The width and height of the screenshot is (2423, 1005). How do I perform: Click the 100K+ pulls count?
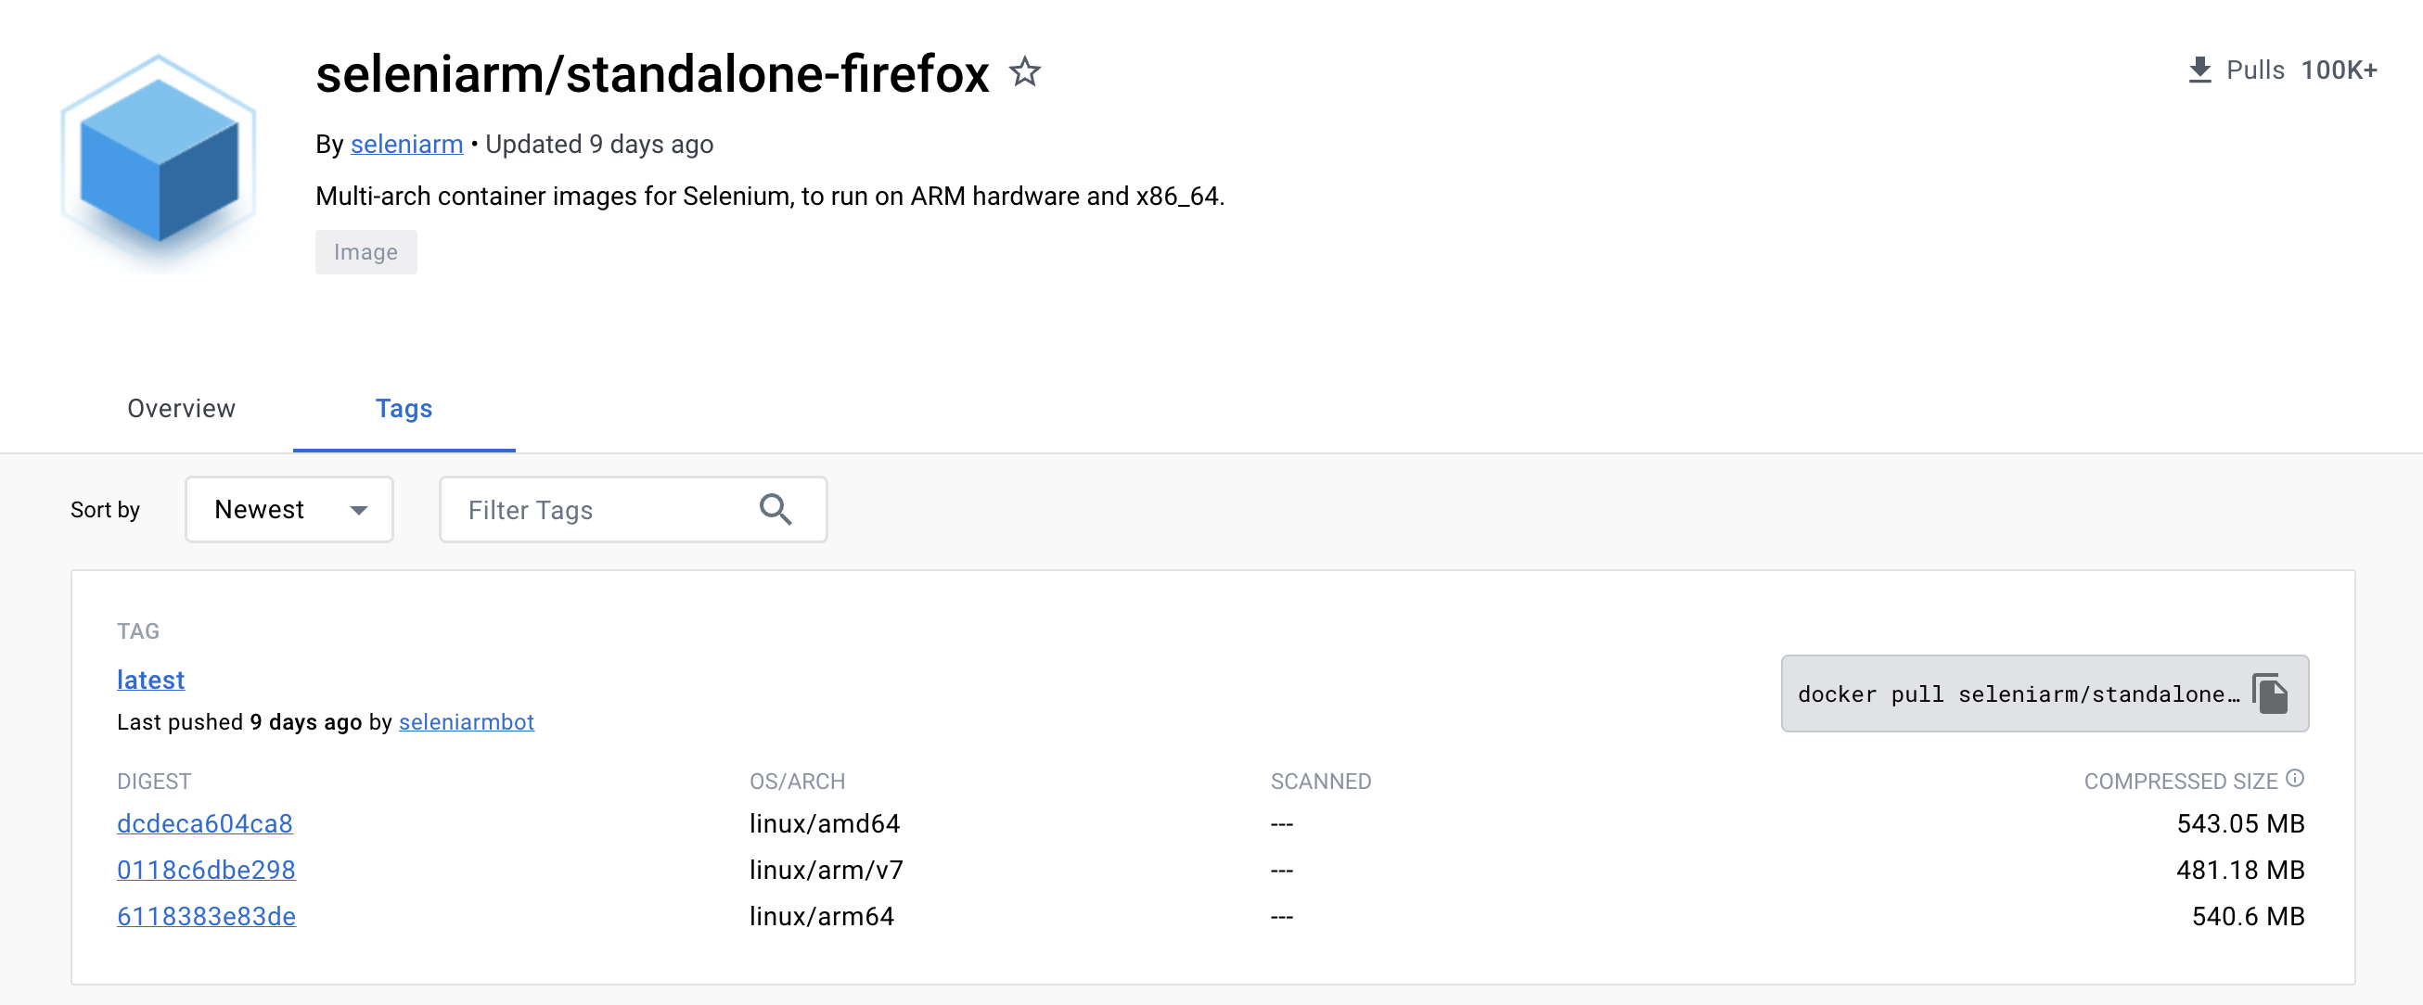pyautogui.click(x=2338, y=70)
